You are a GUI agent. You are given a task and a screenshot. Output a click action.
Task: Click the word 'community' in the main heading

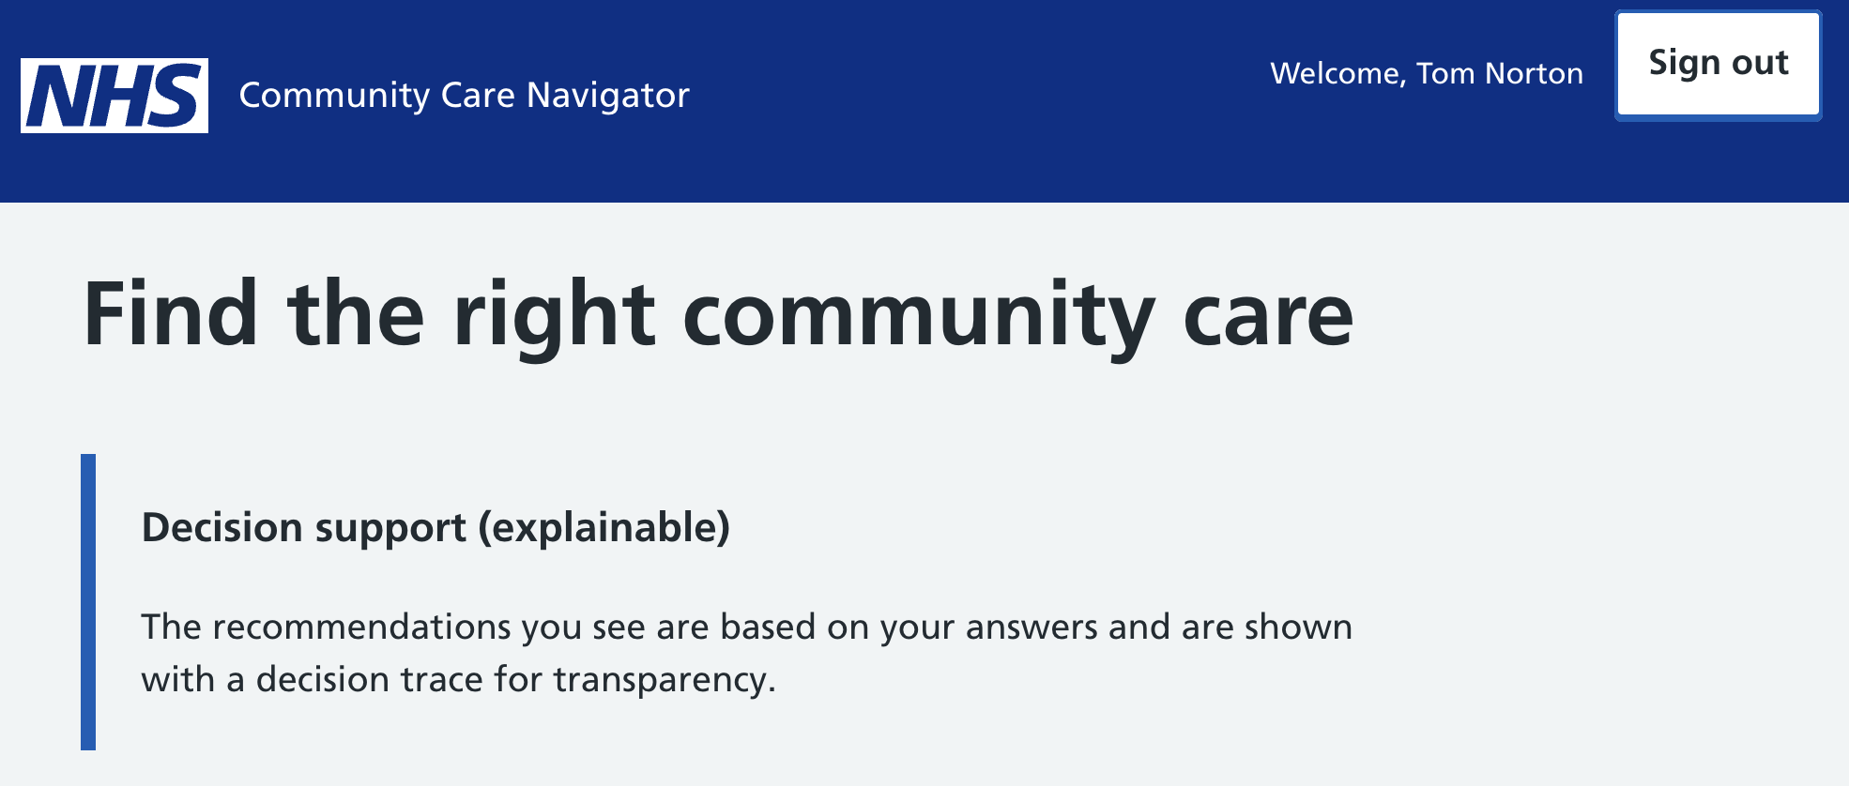918,315
